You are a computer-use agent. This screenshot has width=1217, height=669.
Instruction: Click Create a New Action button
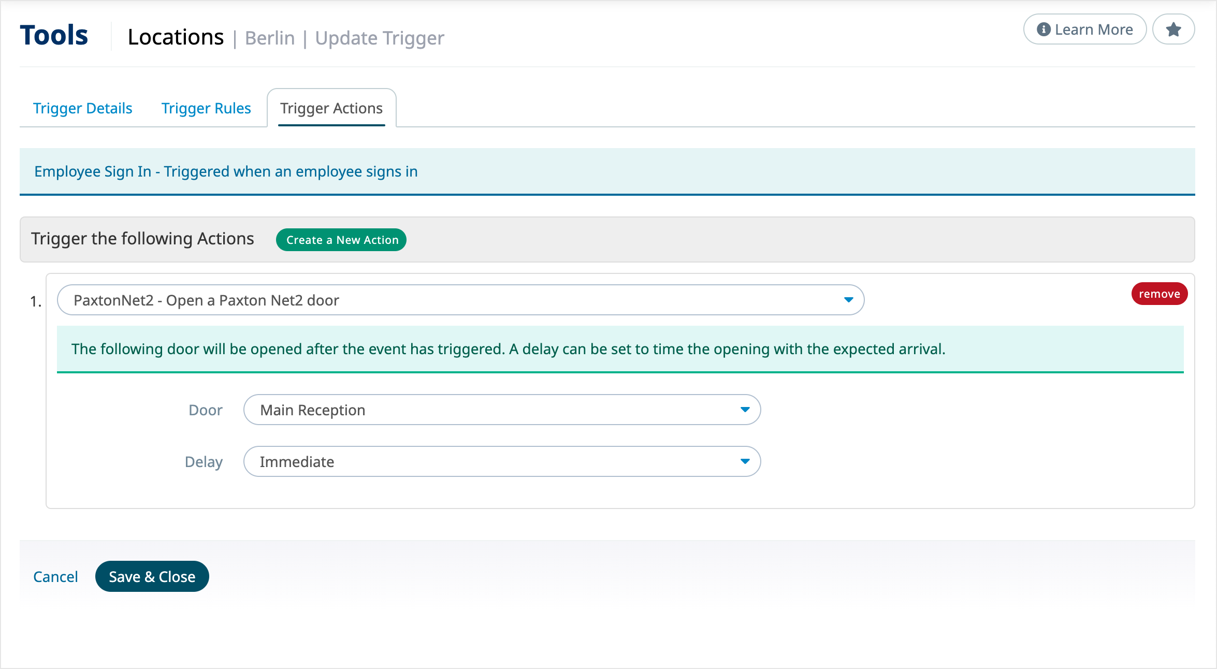[341, 240]
